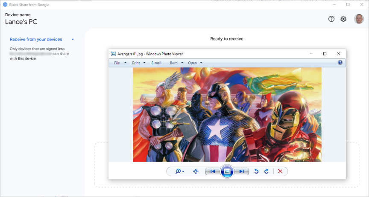Expand the Burn menu
The height and width of the screenshot is (197, 369).
click(x=176, y=63)
